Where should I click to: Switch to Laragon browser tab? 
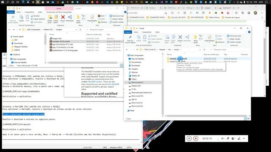[x=207, y=8]
